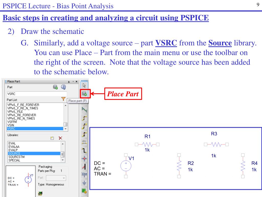Image resolution: width=262 pixels, height=197 pixels.
Task: Select resistor R1 in the schematic
Action: click(x=147, y=144)
